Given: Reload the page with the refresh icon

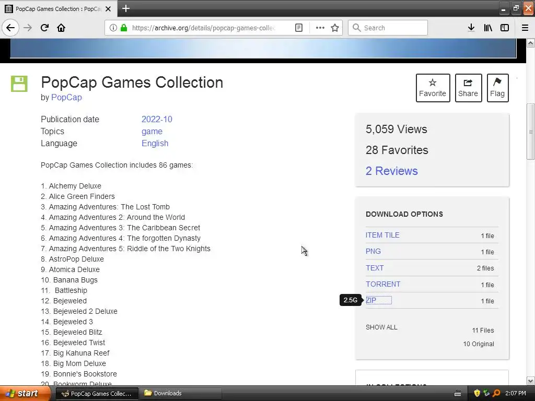Looking at the screenshot, I should click(x=44, y=28).
